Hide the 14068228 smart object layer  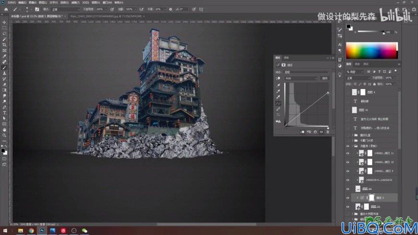[x=348, y=180]
